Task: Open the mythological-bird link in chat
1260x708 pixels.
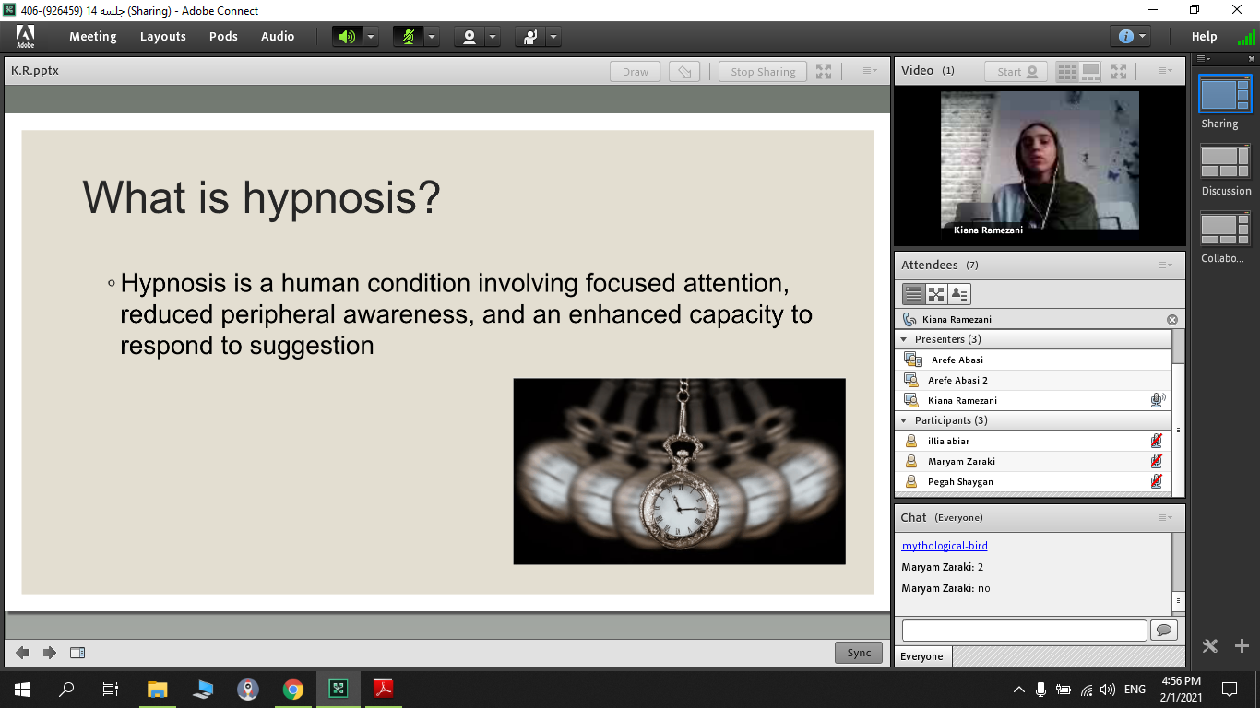Action: (945, 546)
